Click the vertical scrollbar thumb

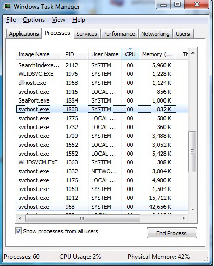tap(192, 151)
